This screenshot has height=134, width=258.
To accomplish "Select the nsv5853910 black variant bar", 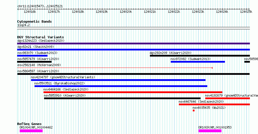I will (122, 98).
